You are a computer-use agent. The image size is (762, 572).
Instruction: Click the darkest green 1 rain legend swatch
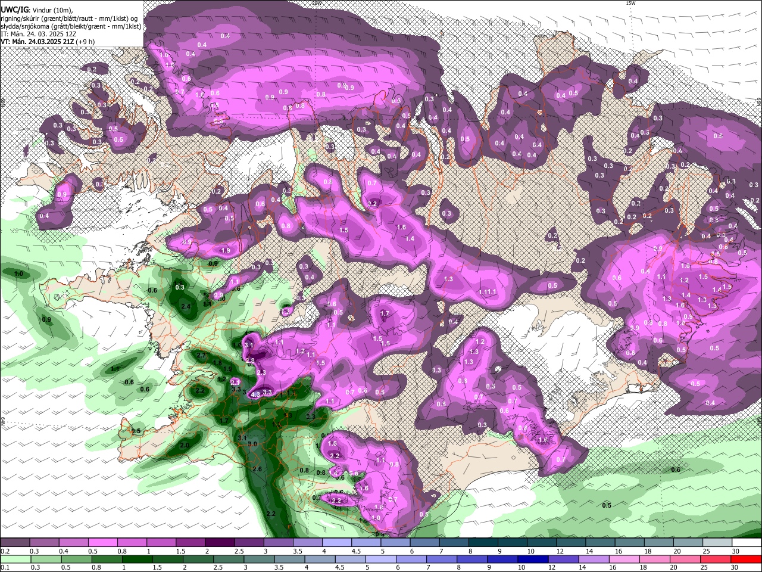click(137, 558)
